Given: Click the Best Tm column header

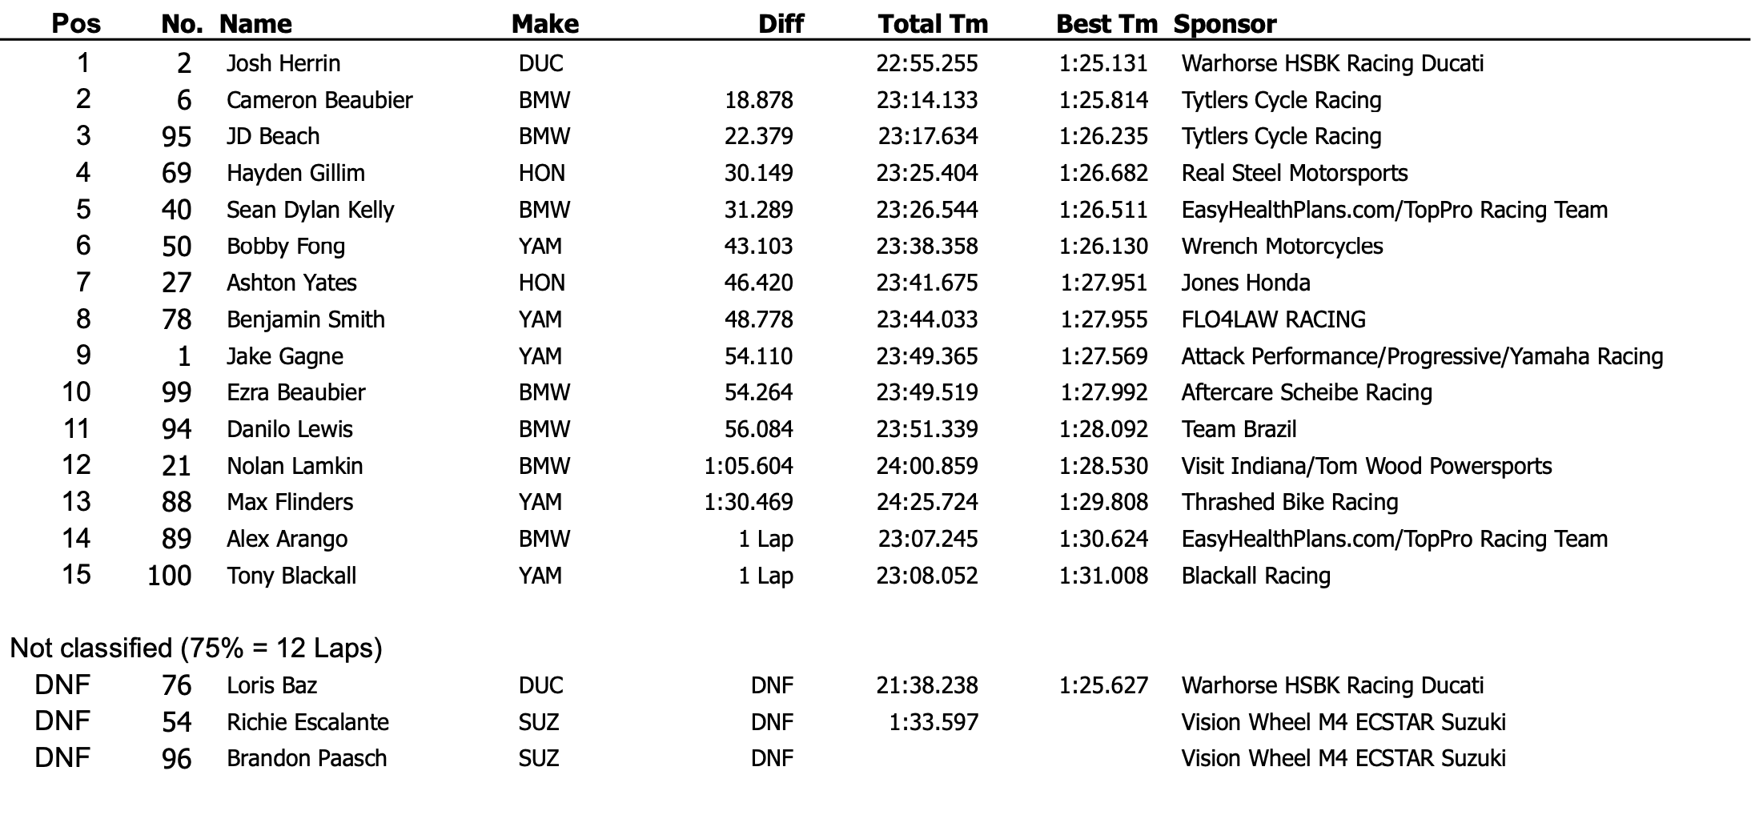Looking at the screenshot, I should point(1106,23).
